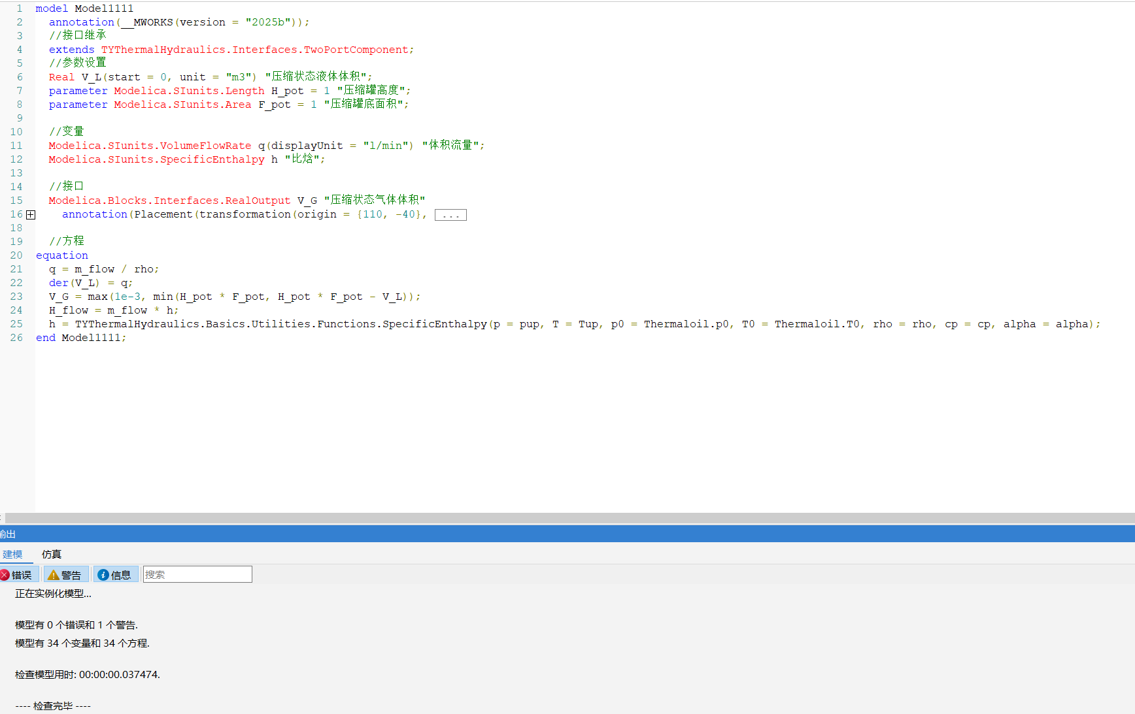Click the '//参数设置' comment line
Viewport: 1135px width, 714px height.
(77, 63)
